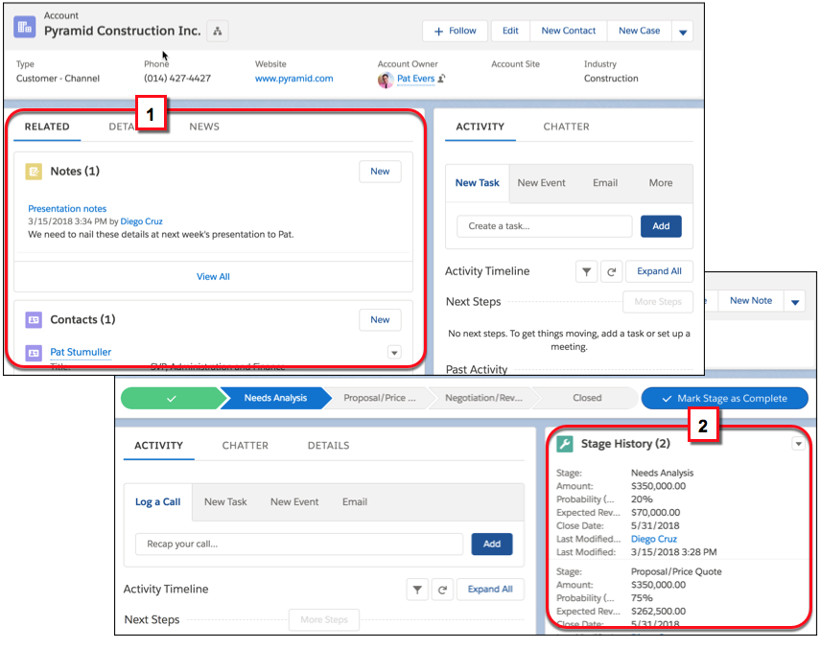This screenshot has width=820, height=649.
Task: Create a new note with Notes New button
Action: pyautogui.click(x=380, y=172)
